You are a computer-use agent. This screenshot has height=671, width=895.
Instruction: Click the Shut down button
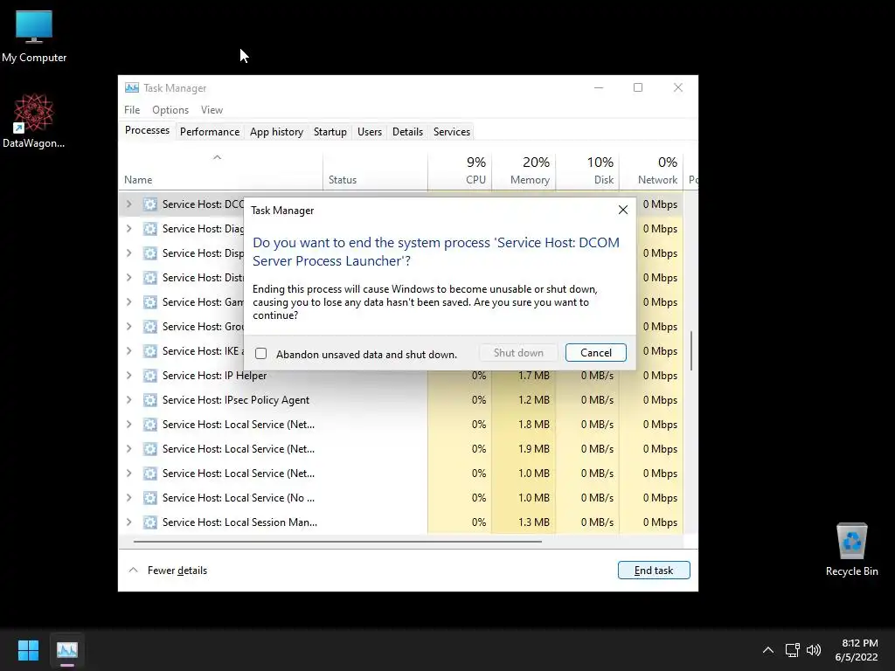pos(518,353)
